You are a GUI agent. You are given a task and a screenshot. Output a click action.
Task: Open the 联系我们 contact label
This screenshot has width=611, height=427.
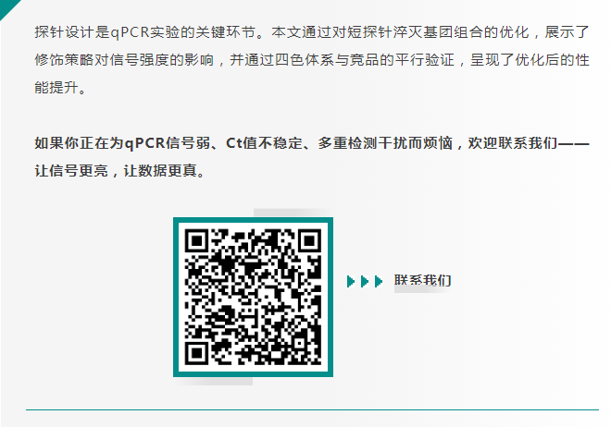click(x=423, y=280)
